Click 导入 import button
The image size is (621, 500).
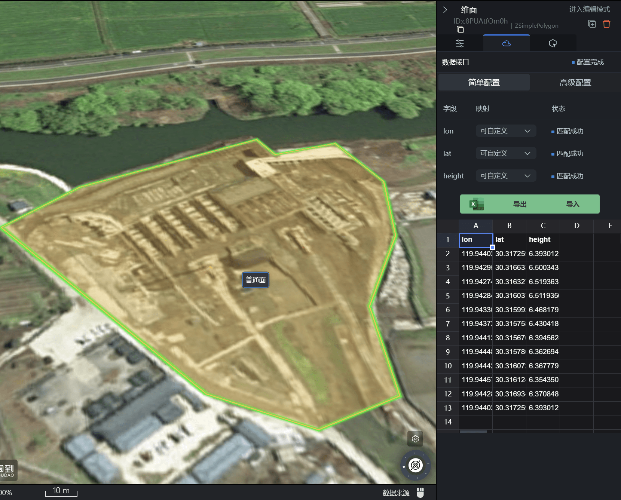(x=572, y=204)
